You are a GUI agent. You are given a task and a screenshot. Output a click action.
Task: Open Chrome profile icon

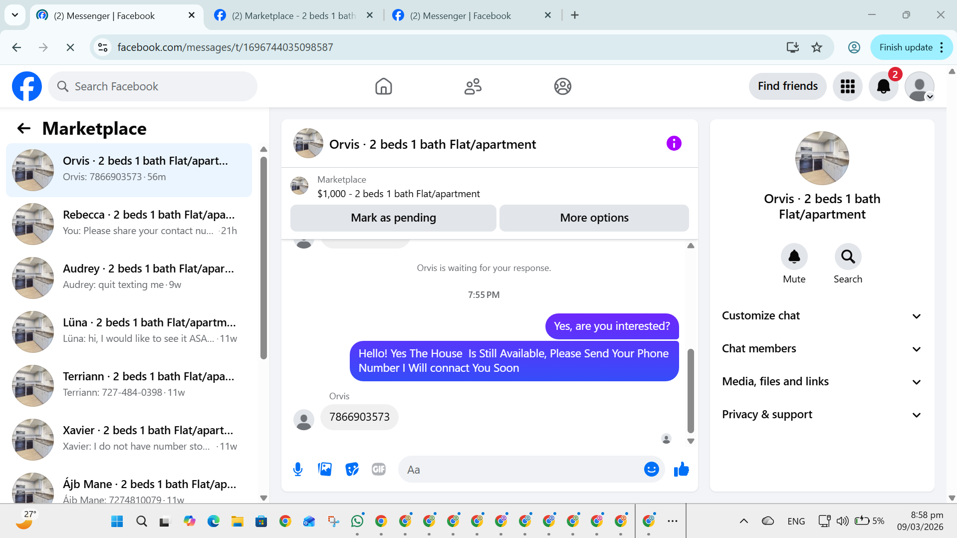point(854,47)
